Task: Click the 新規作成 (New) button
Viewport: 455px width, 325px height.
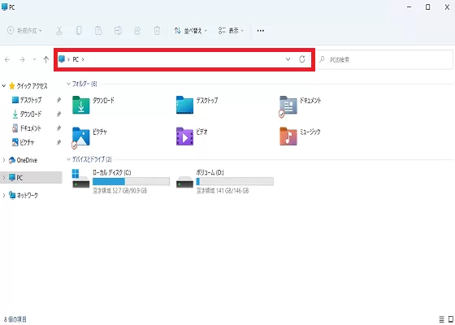Action: pos(24,31)
